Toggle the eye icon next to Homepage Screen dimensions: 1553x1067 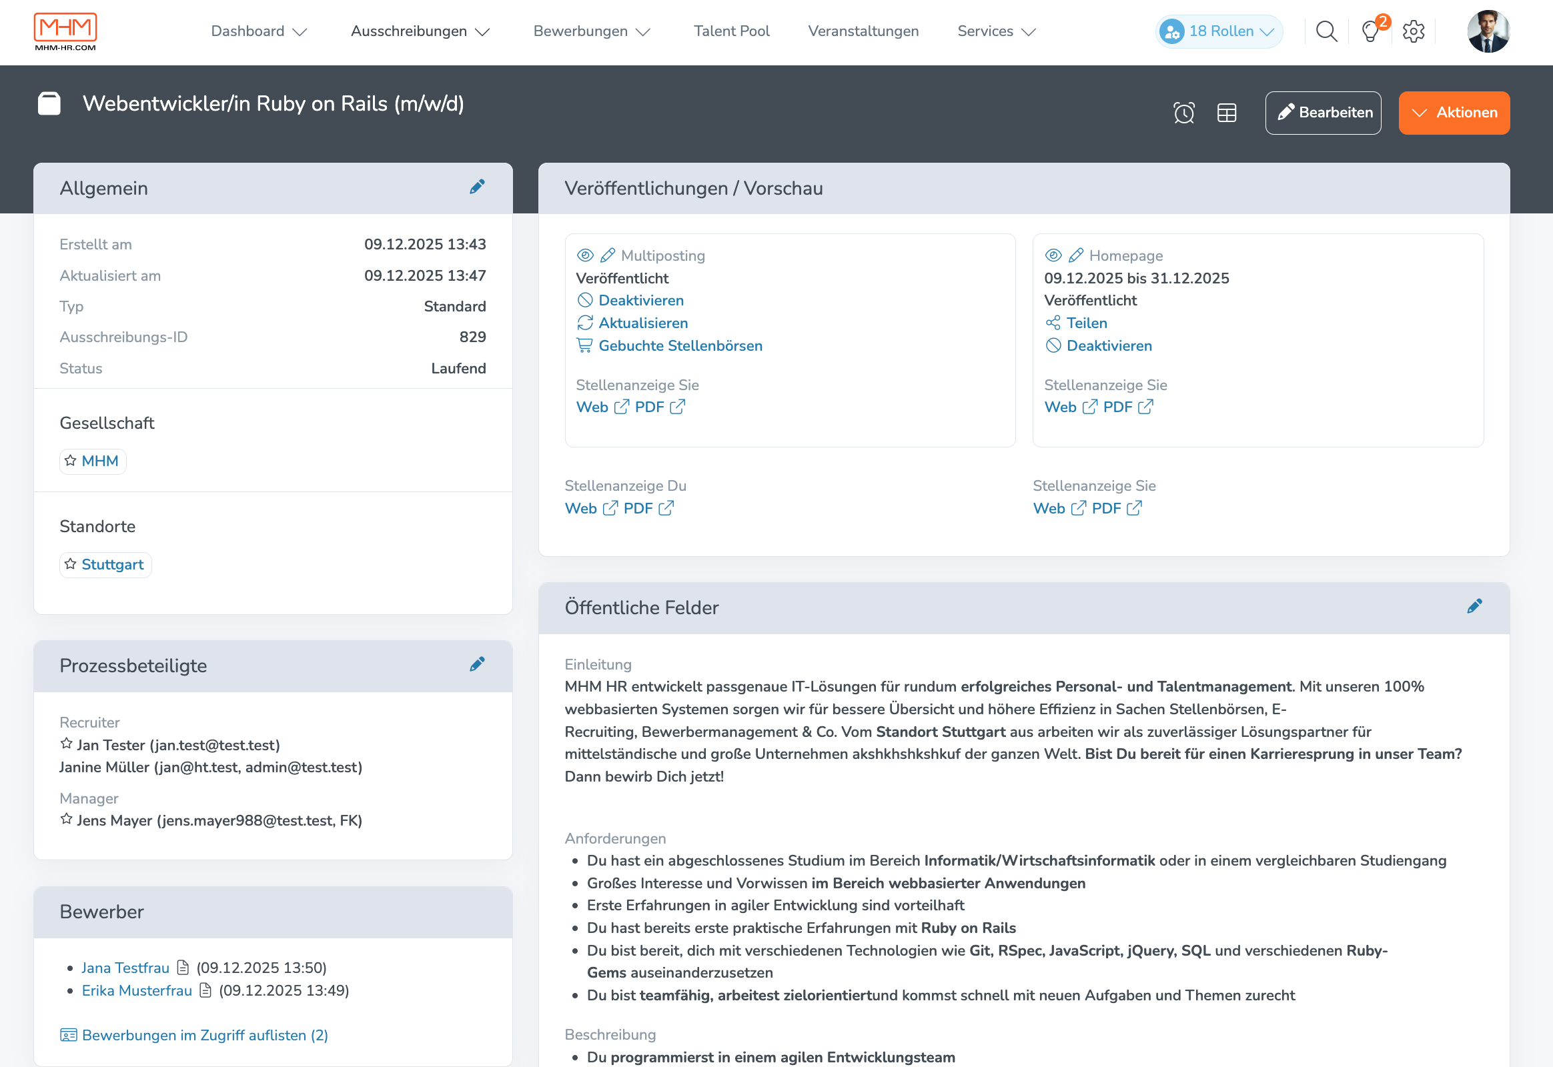coord(1053,255)
